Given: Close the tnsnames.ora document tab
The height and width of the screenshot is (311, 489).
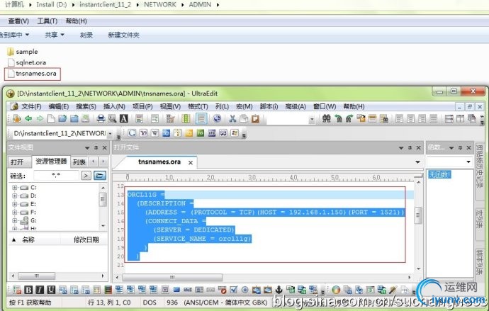Looking at the screenshot, I should pyautogui.click(x=191, y=163).
